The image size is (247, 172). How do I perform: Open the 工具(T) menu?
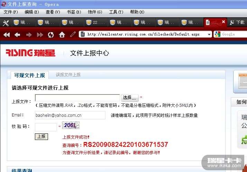tap(116, 12)
